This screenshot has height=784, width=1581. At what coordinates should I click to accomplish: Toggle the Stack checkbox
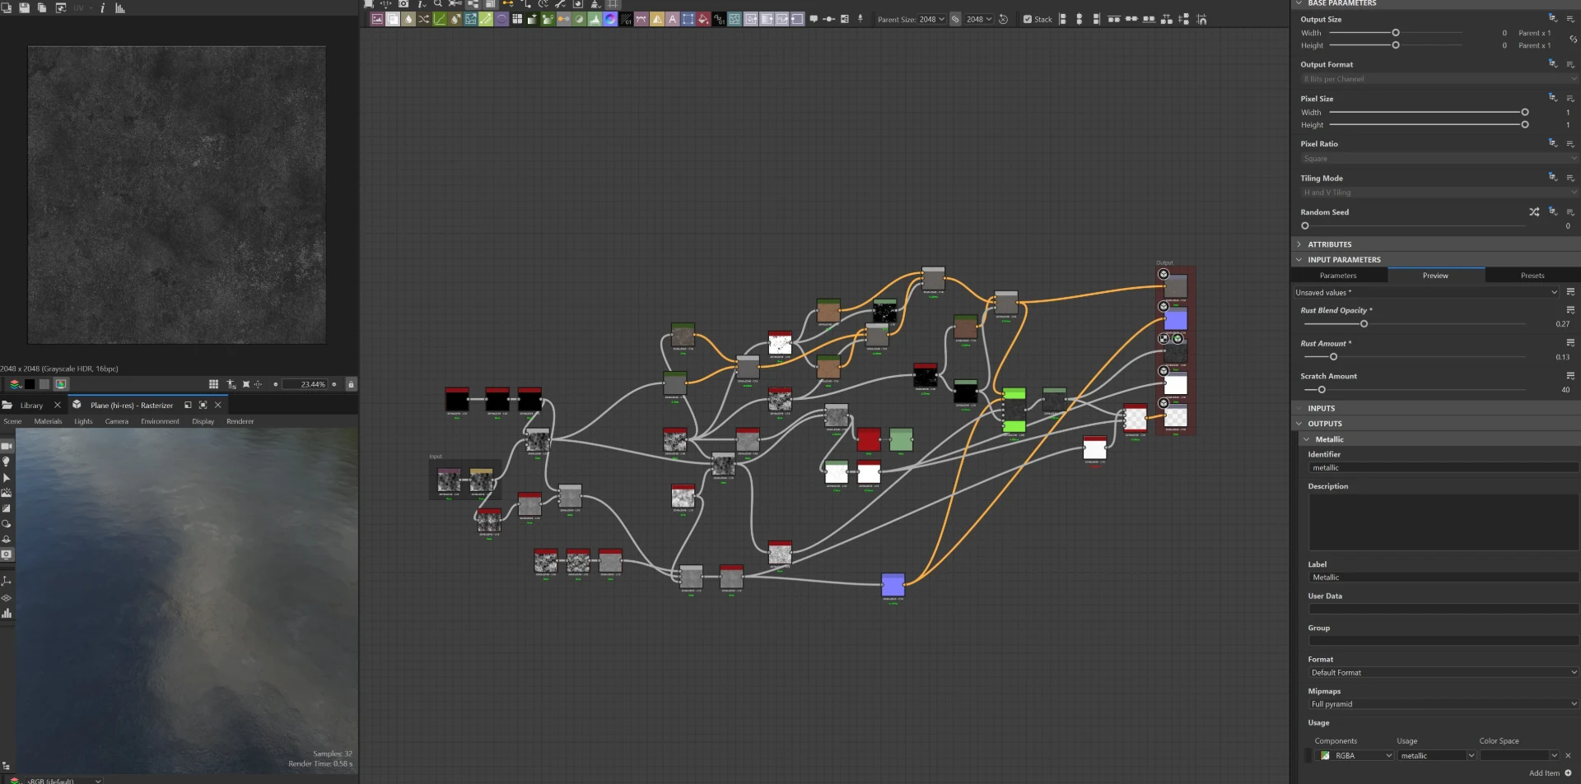[1027, 19]
